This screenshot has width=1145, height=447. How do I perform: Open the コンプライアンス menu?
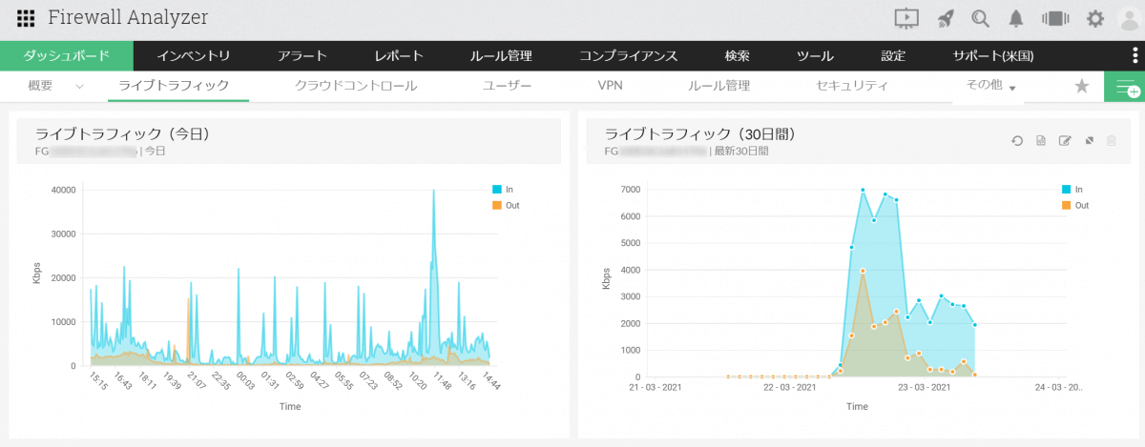point(629,55)
